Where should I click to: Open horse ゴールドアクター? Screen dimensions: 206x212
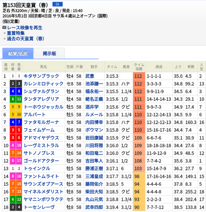(41, 161)
